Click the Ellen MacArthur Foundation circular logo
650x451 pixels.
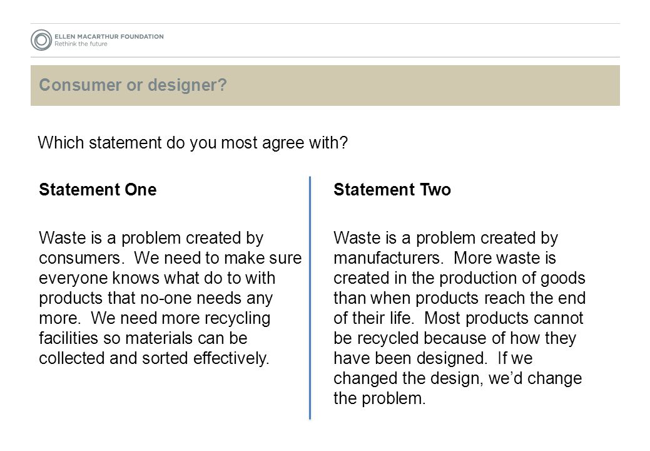(x=41, y=40)
